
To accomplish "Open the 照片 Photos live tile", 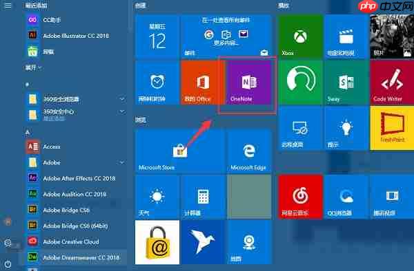I will (x=392, y=37).
